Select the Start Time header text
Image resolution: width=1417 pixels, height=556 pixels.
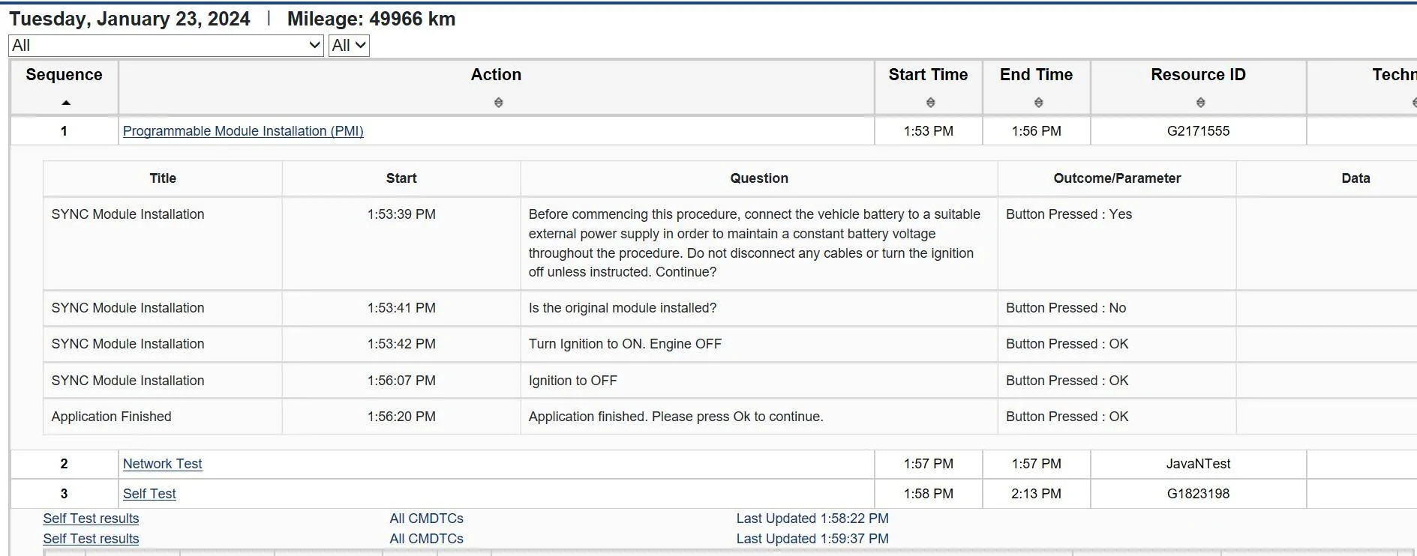tap(928, 75)
